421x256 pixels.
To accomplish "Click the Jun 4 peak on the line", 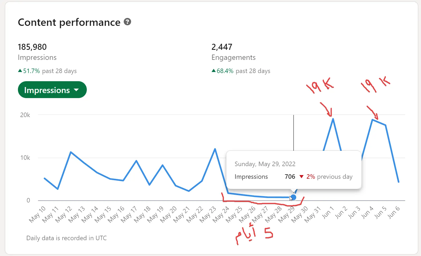I will pos(372,120).
